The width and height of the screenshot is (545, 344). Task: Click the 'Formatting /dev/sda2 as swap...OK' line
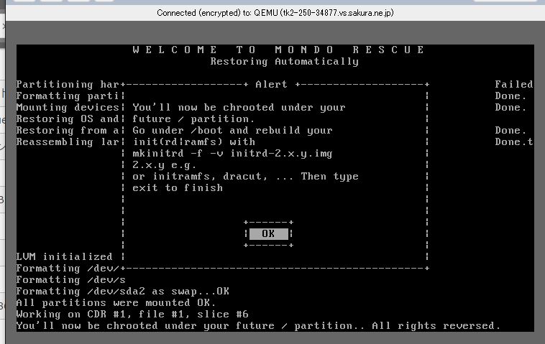[122, 291]
